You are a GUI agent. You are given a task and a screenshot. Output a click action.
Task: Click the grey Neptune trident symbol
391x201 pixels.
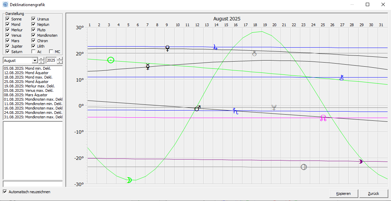click(x=274, y=108)
